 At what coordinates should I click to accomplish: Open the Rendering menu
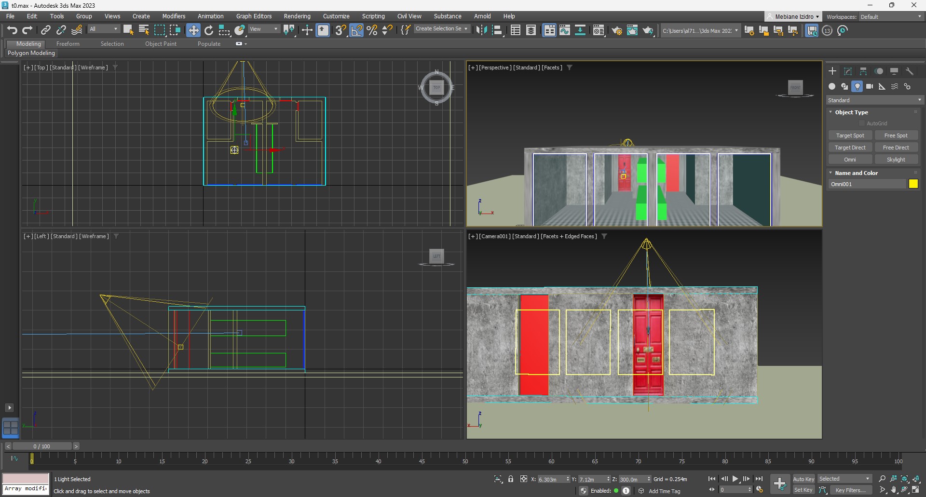click(x=297, y=16)
